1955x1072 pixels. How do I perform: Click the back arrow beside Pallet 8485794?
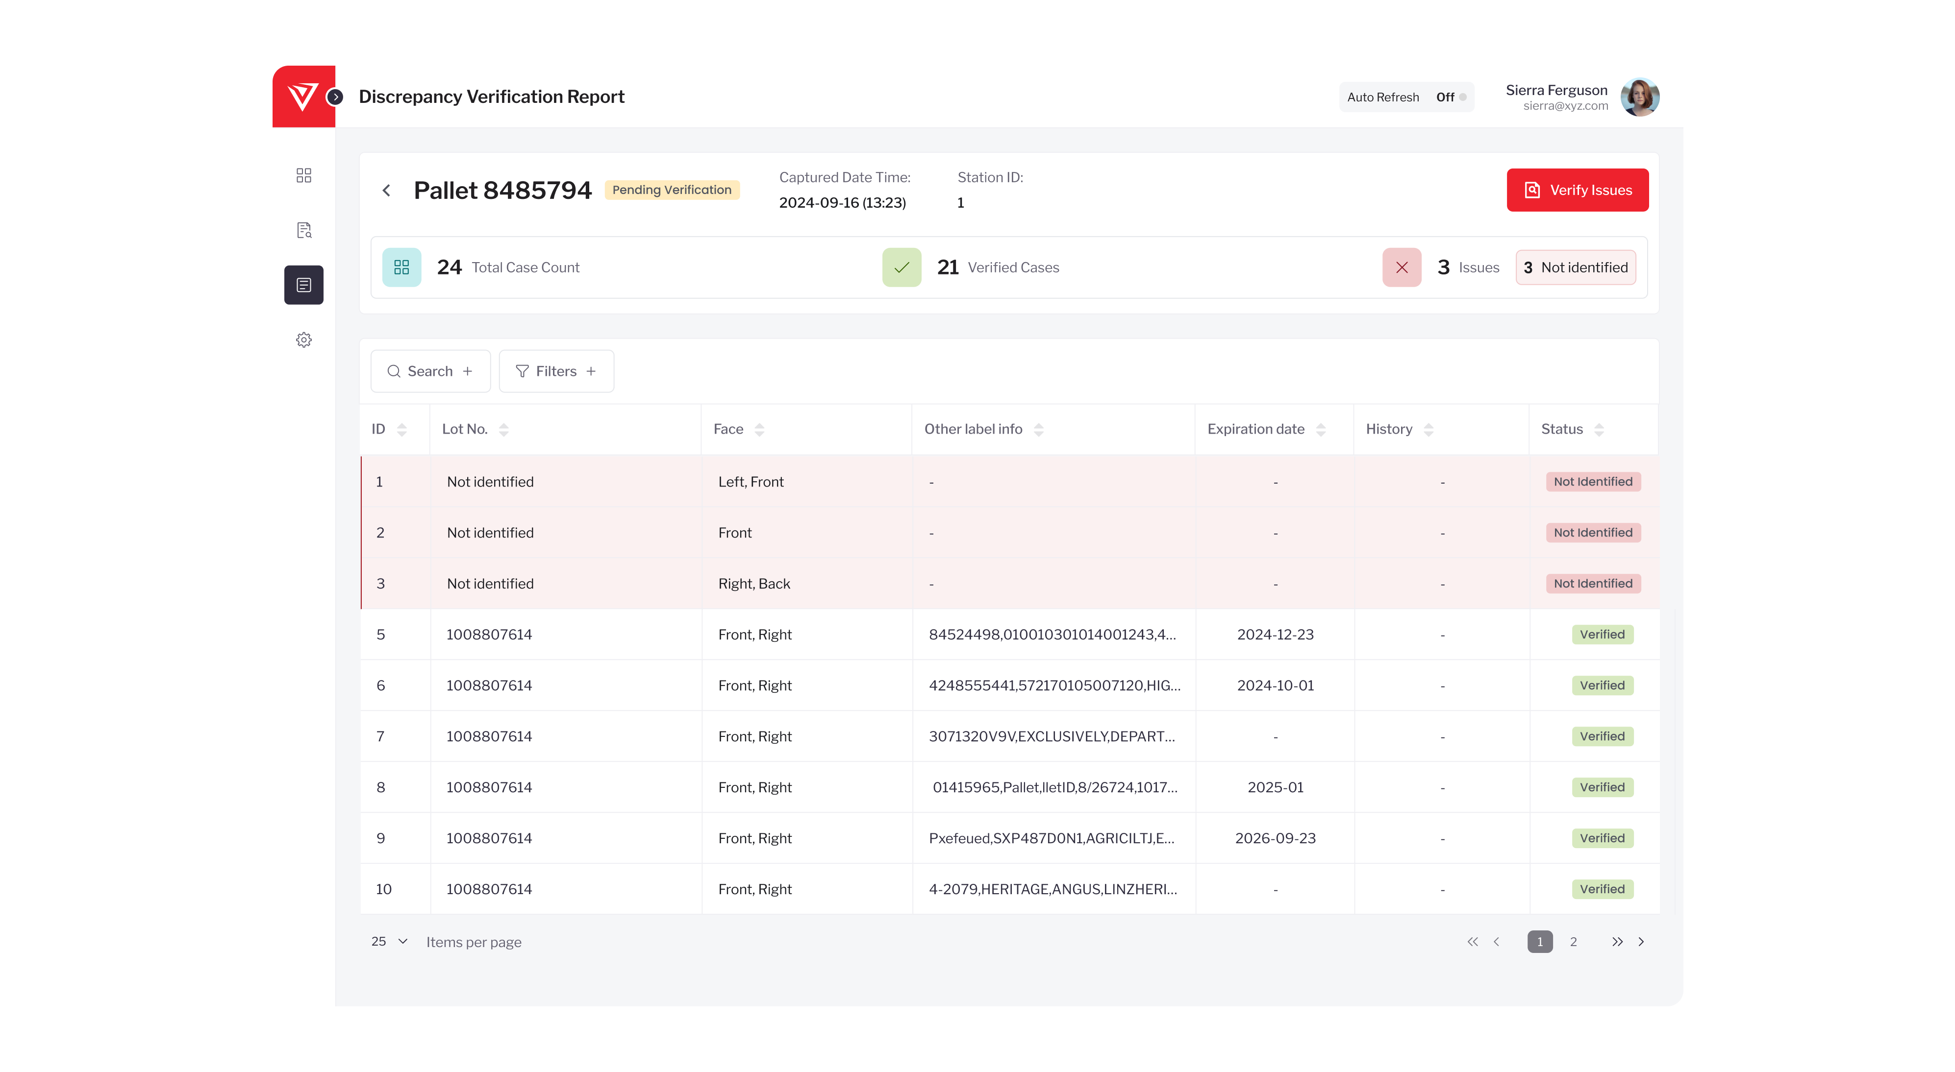click(x=386, y=191)
